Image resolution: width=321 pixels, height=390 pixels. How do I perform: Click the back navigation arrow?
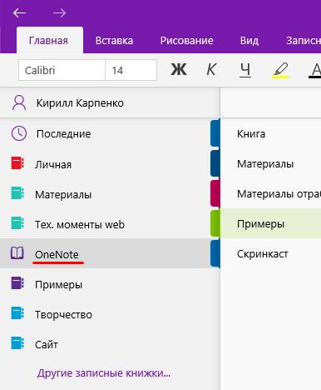pyautogui.click(x=19, y=12)
